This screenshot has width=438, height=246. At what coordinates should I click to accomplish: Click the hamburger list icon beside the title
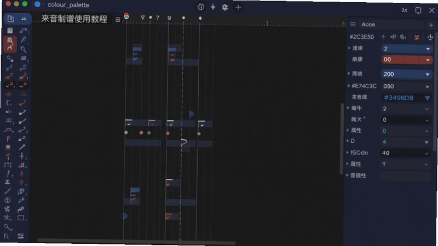[118, 20]
